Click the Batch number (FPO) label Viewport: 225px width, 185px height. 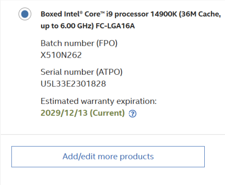(79, 43)
